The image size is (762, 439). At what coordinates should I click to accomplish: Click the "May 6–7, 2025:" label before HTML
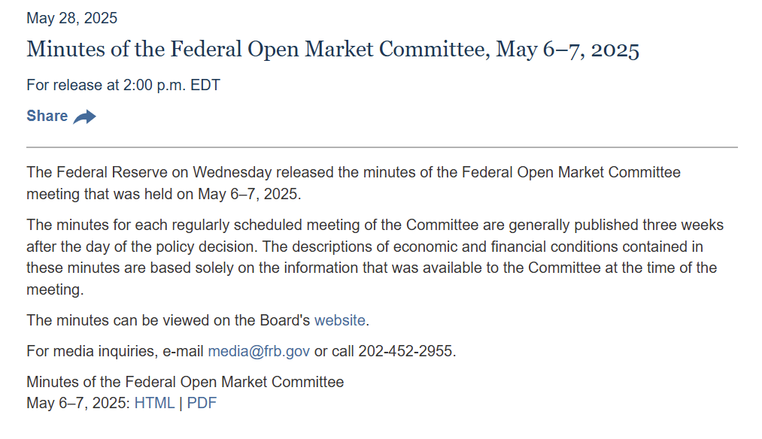pyautogui.click(x=78, y=403)
